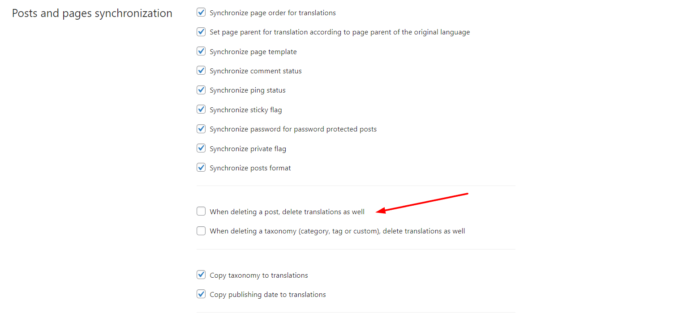Click the "Synchronize page template" label text

click(253, 52)
